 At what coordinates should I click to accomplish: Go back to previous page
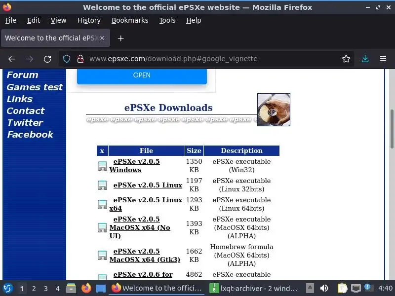tap(12, 59)
